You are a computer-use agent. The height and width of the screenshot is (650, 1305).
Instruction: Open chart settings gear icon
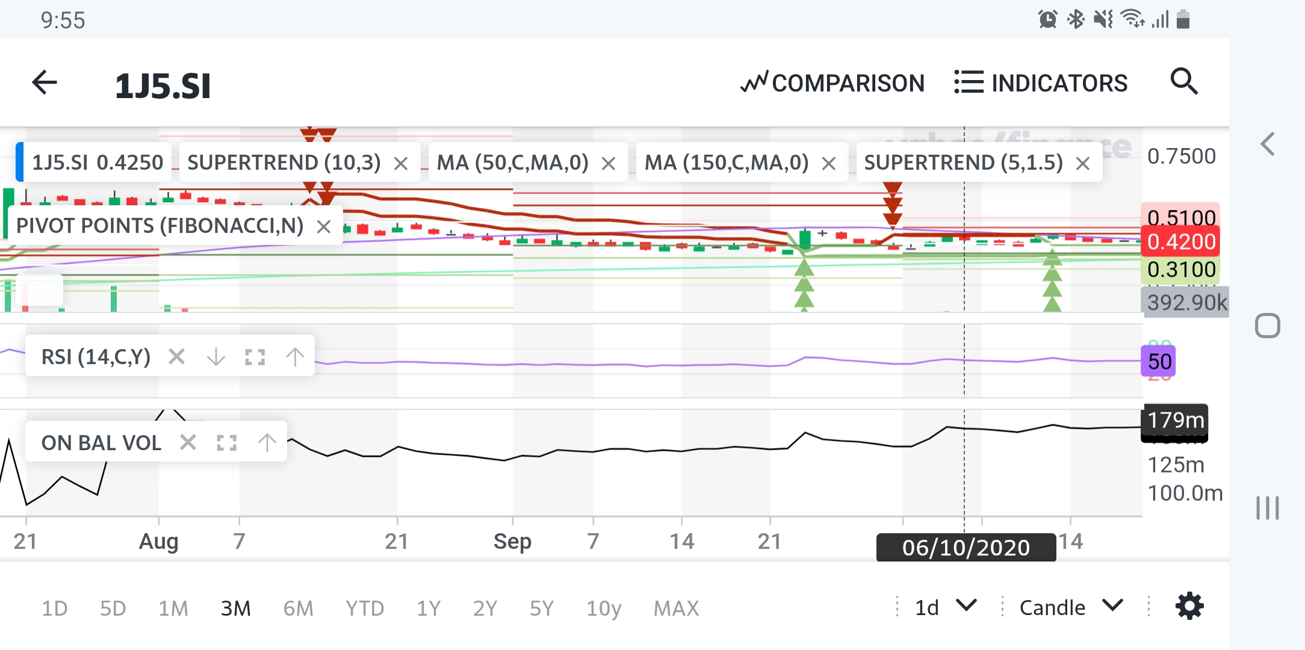click(x=1189, y=606)
